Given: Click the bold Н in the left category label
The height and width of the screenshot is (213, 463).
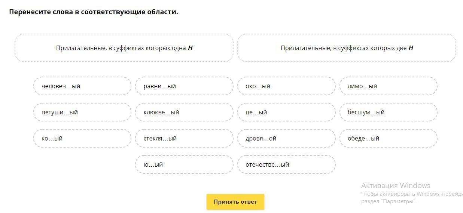Looking at the screenshot, I should pos(190,48).
